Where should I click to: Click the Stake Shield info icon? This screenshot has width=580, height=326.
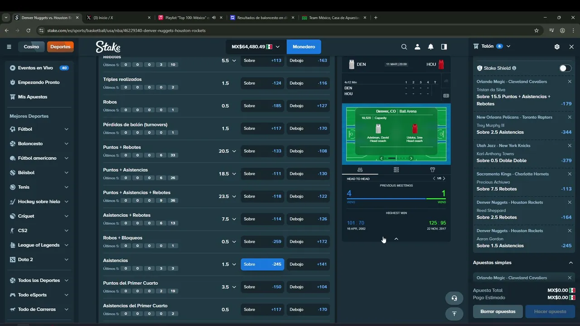(514, 68)
